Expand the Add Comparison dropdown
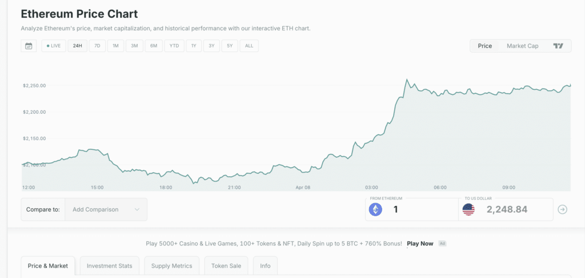The height and width of the screenshot is (278, 585). coord(106,209)
